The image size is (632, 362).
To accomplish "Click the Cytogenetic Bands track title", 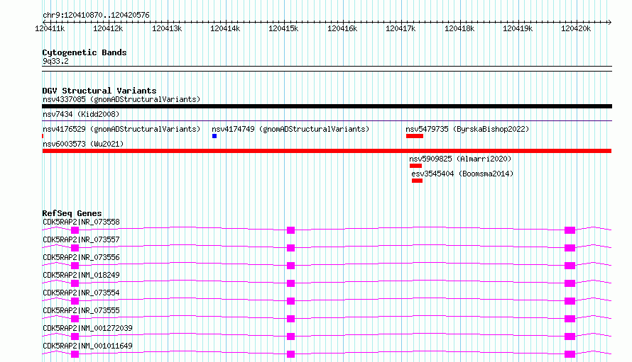I will pyautogui.click(x=85, y=52).
